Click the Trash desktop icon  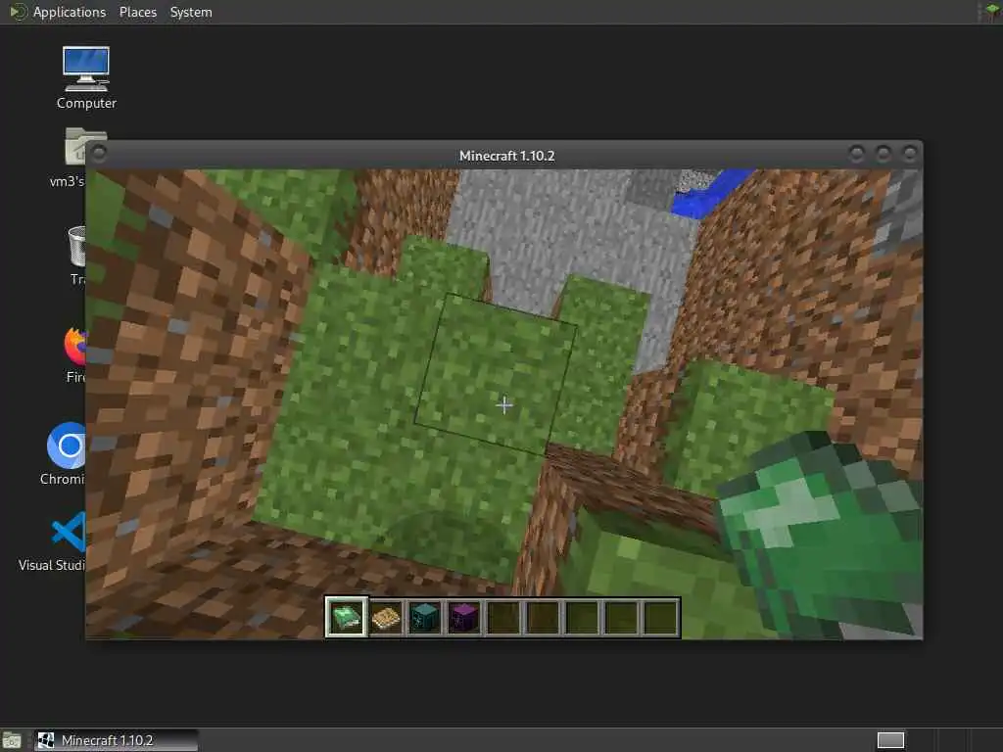[x=76, y=246]
